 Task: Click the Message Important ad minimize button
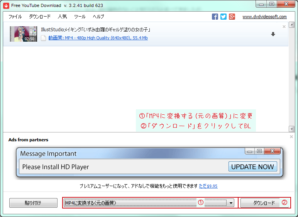[x=250, y=151]
